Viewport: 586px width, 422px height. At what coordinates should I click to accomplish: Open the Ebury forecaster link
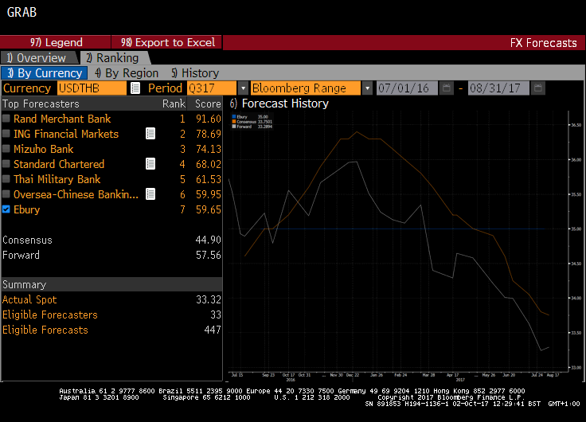point(26,209)
